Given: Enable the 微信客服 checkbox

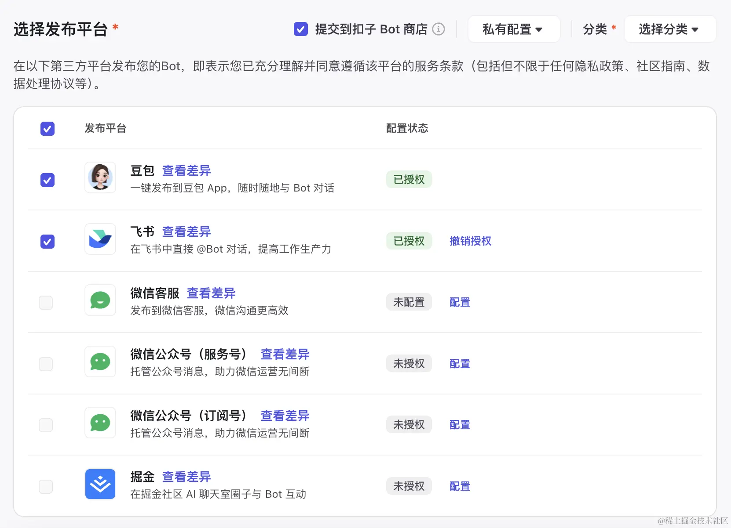Looking at the screenshot, I should click(46, 302).
